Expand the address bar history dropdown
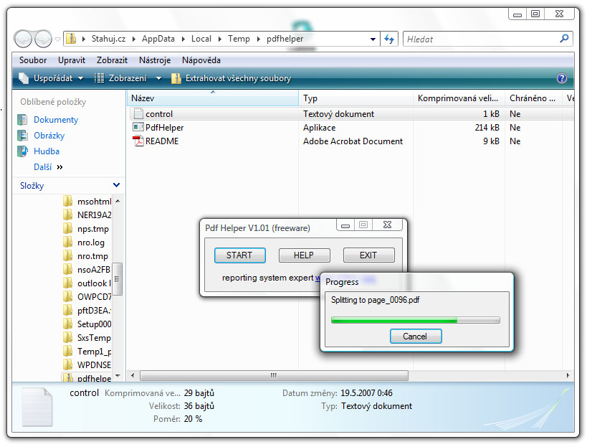The height and width of the screenshot is (447, 592). tap(373, 39)
